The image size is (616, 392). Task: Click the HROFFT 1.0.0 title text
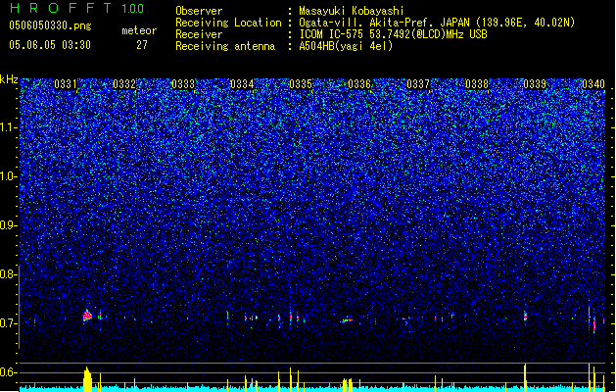(76, 8)
